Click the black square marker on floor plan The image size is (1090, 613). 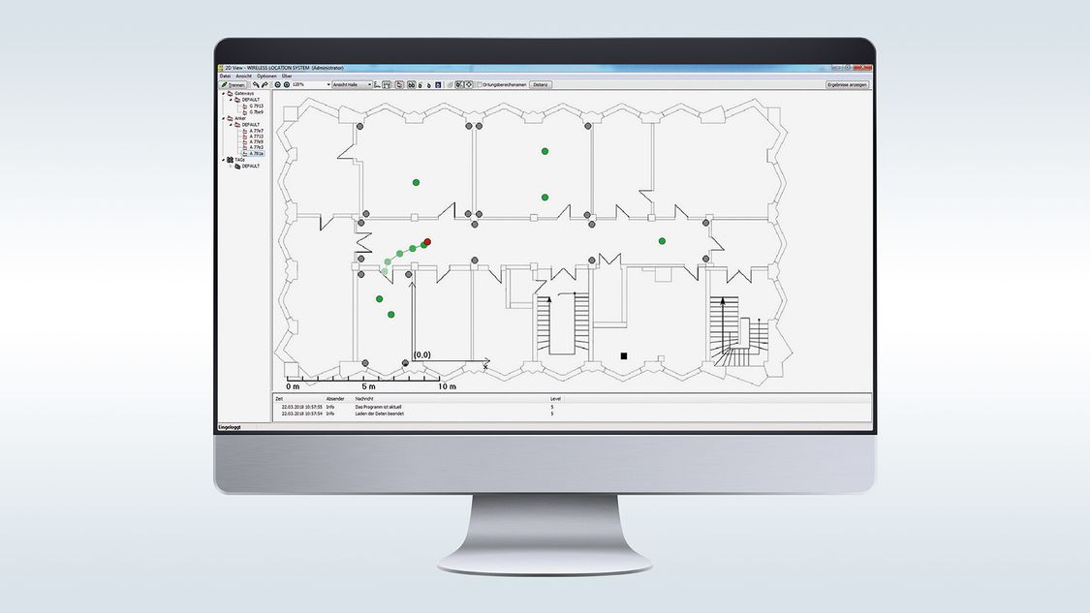(624, 355)
